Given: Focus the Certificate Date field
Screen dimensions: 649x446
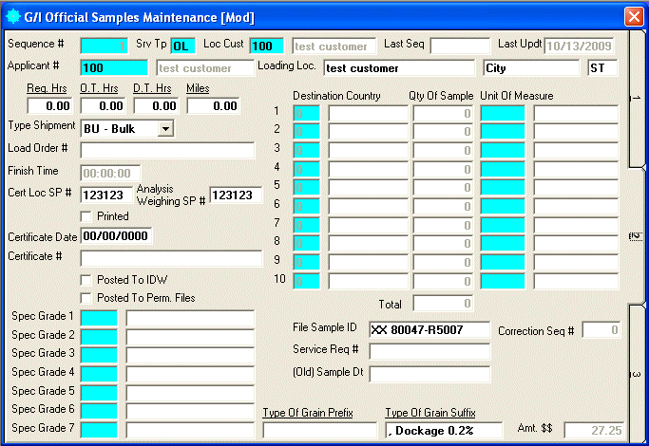Looking at the screenshot, I should [116, 235].
